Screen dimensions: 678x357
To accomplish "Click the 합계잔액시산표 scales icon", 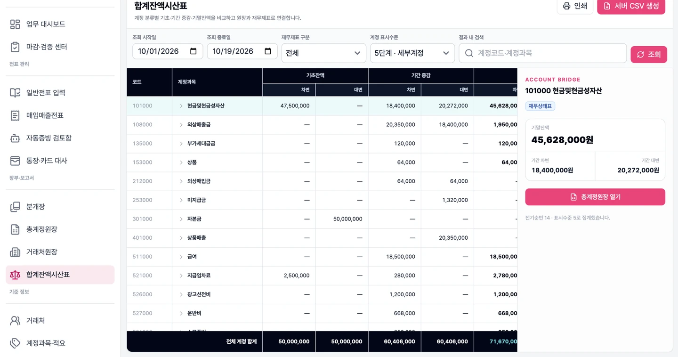I will pyautogui.click(x=15, y=275).
